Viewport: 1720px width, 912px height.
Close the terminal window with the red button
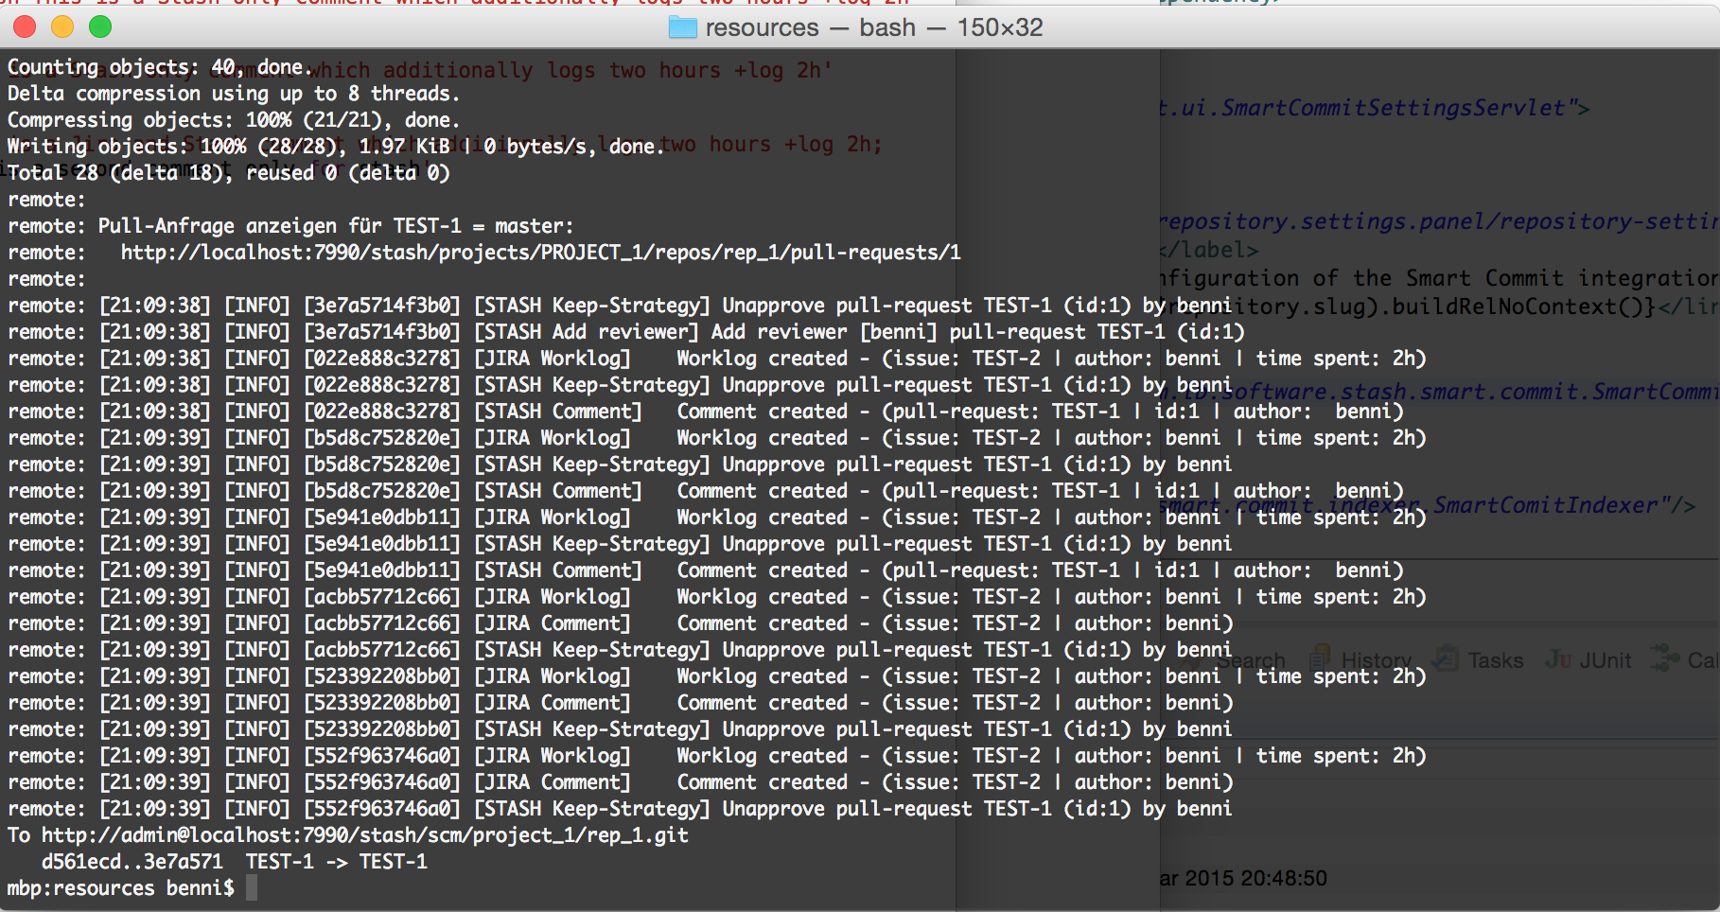(x=25, y=26)
